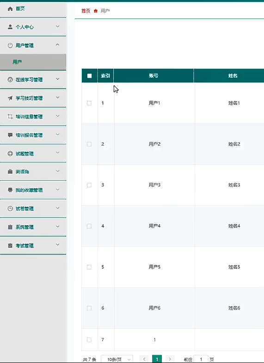
Task: Click the paper plane icon for 学习技巧管理
Action: click(x=10, y=98)
